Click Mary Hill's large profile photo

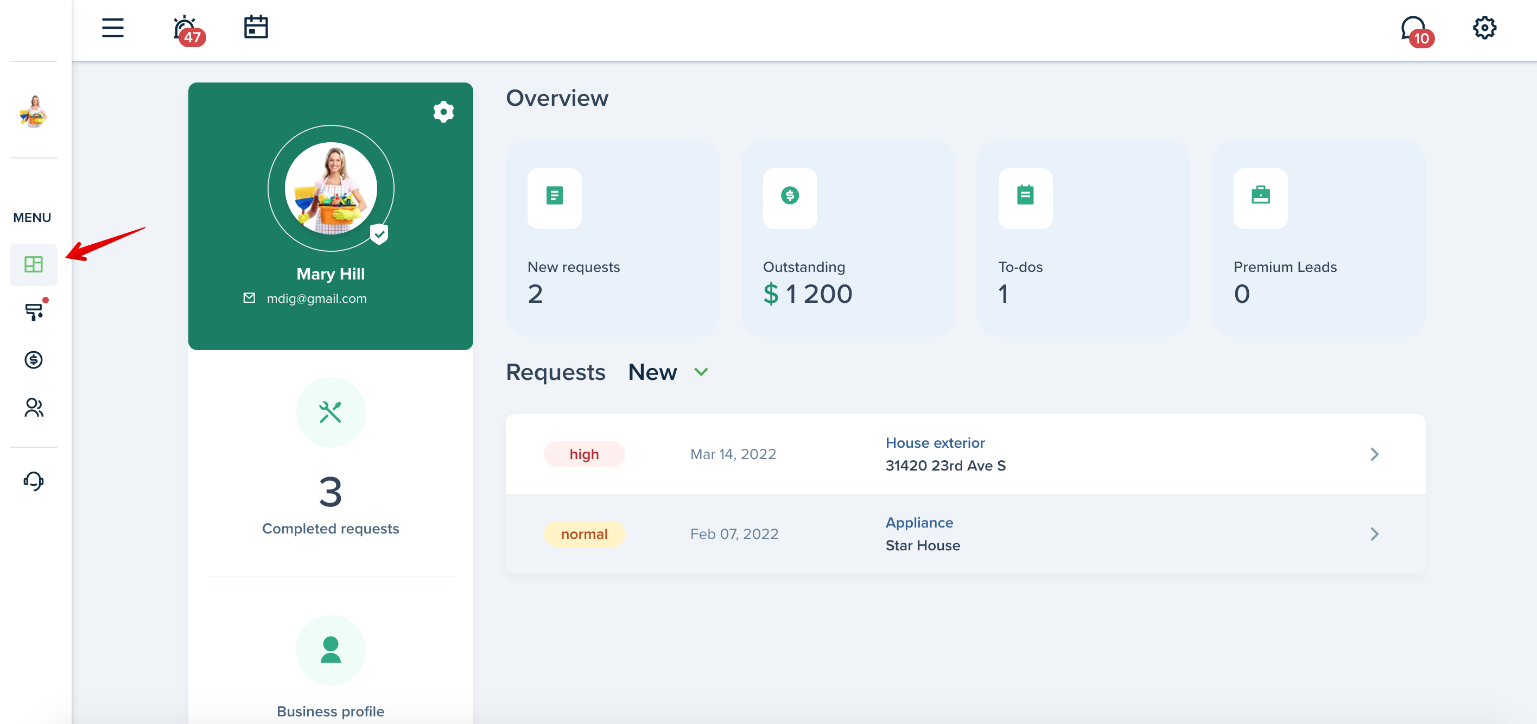pyautogui.click(x=331, y=188)
